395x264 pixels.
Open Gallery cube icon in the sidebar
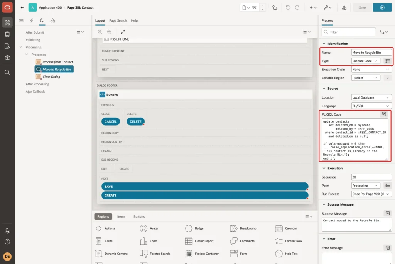tap(7, 58)
